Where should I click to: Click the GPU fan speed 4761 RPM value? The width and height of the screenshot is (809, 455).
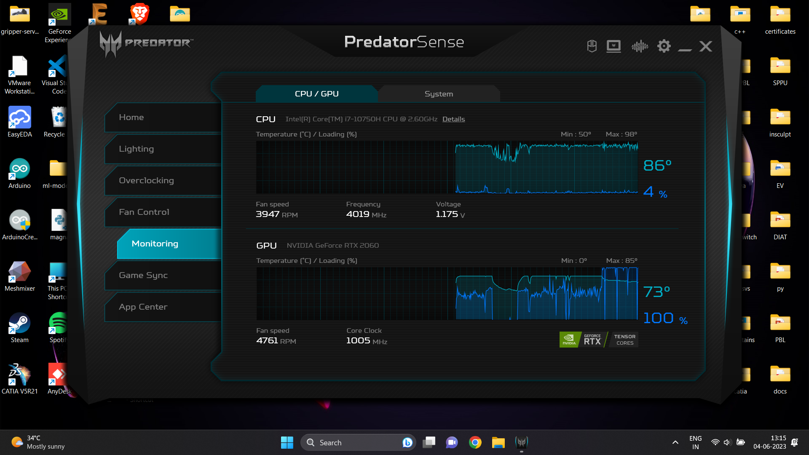coord(276,341)
